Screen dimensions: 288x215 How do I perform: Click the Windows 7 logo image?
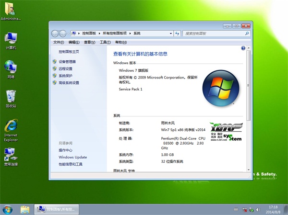[x=221, y=88]
